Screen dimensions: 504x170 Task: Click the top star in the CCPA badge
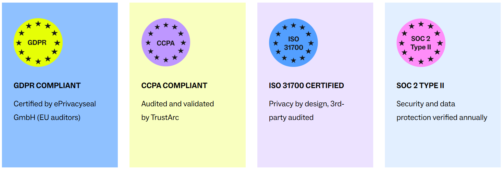click(x=166, y=25)
